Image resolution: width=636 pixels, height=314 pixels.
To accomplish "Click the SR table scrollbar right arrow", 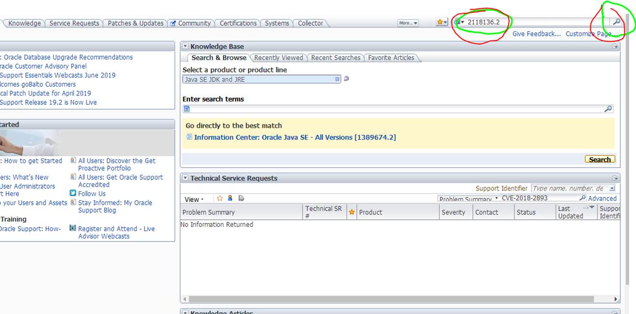I will (x=616, y=299).
